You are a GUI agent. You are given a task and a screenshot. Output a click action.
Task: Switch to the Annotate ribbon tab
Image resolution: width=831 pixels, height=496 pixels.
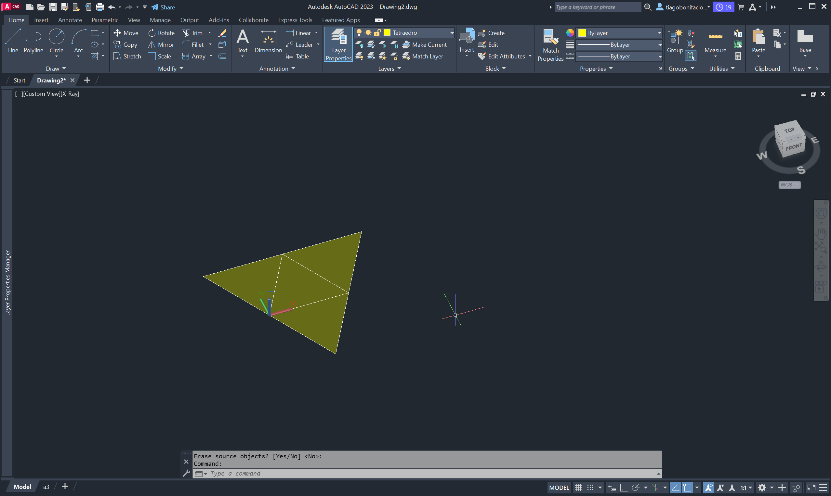click(70, 20)
